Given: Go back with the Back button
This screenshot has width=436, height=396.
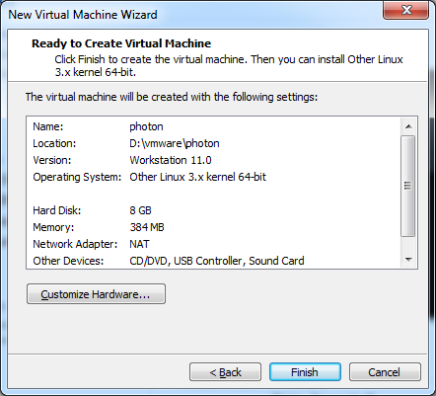Looking at the screenshot, I should click(x=225, y=372).
